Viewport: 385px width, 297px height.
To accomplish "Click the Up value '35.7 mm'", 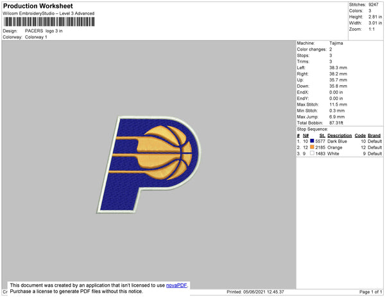I will pos(338,80).
